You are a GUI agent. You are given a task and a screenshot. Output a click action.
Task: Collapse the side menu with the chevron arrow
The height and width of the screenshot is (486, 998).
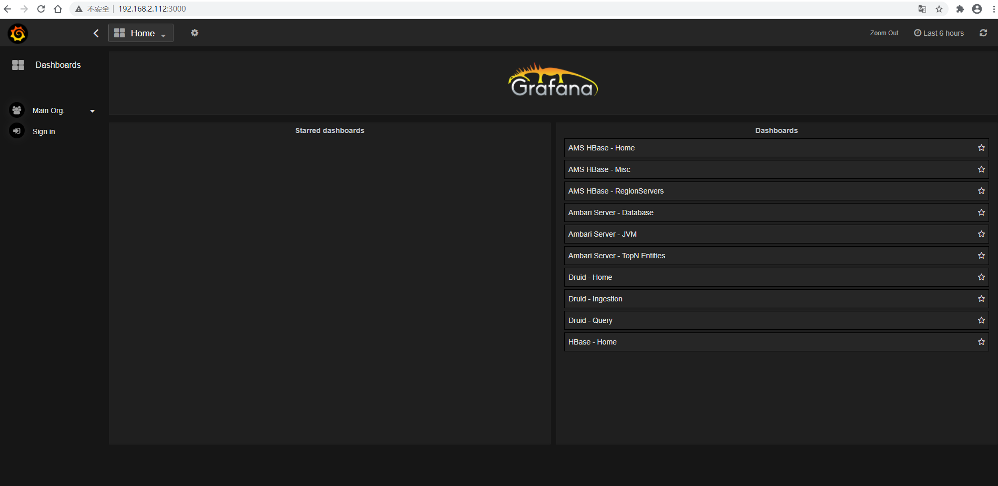(96, 33)
